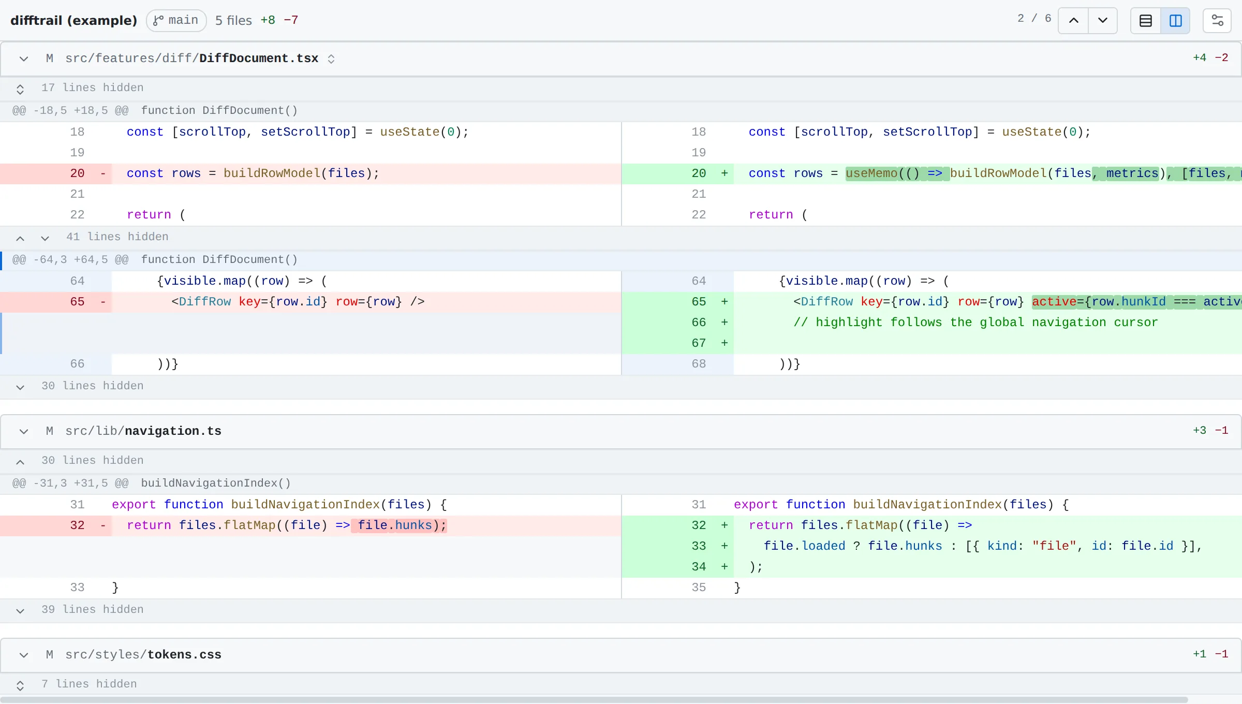Expand the 39 hidden lines
The height and width of the screenshot is (704, 1242).
(x=20, y=610)
